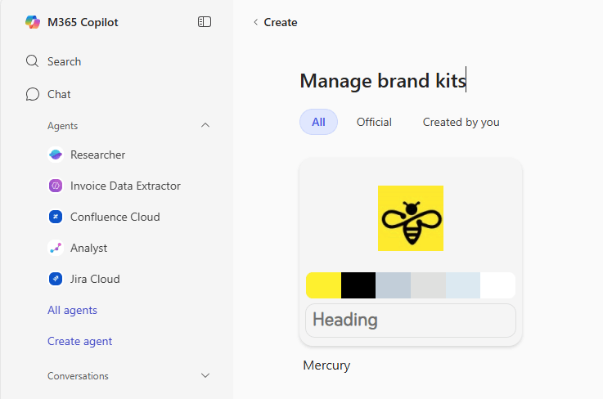Click the Create agent link
This screenshot has width=603, height=399.
[x=79, y=341]
